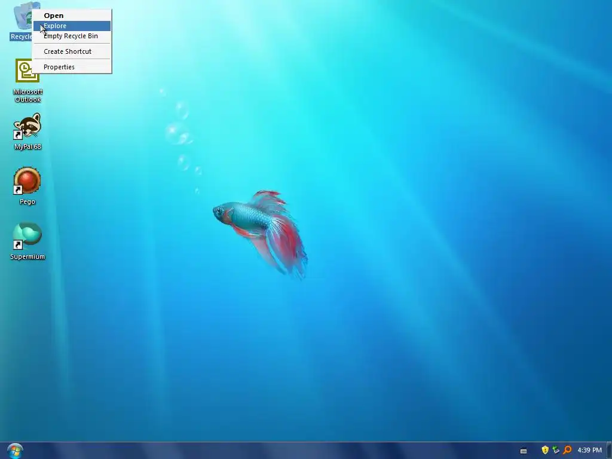Click the orange magnifier tray icon

567,450
